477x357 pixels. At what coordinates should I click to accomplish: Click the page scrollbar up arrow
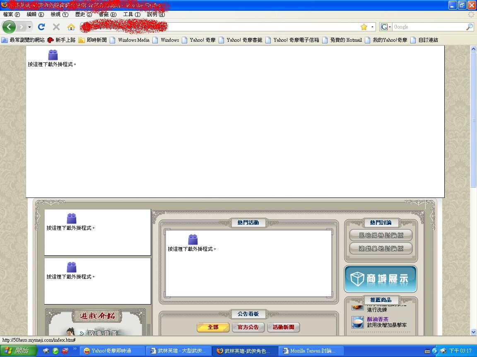(x=473, y=49)
